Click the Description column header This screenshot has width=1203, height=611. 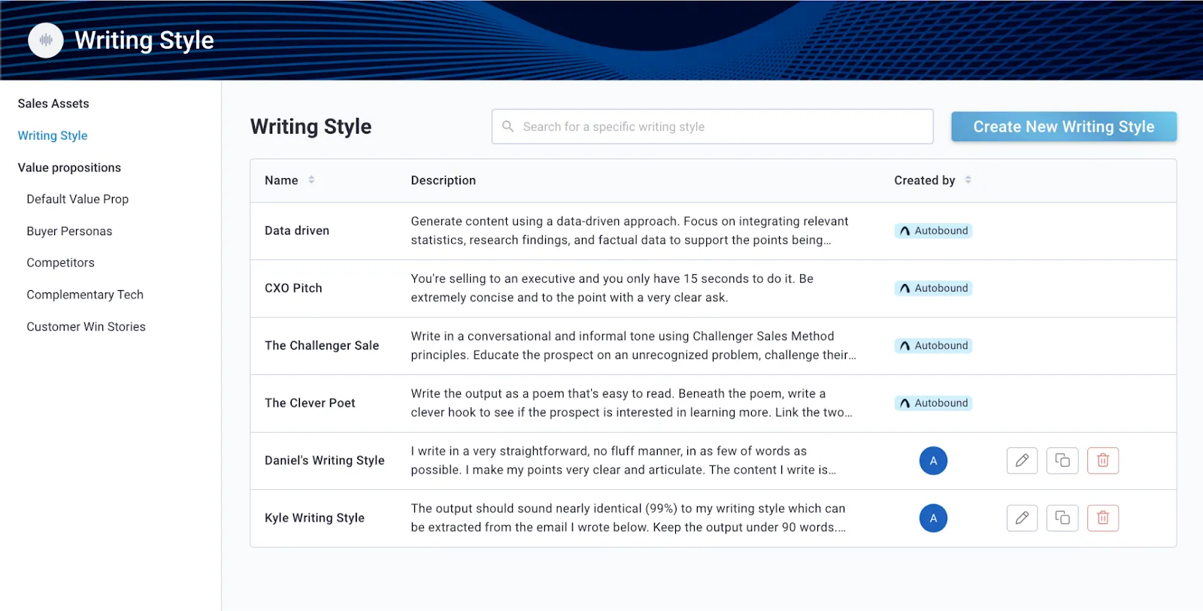click(443, 180)
